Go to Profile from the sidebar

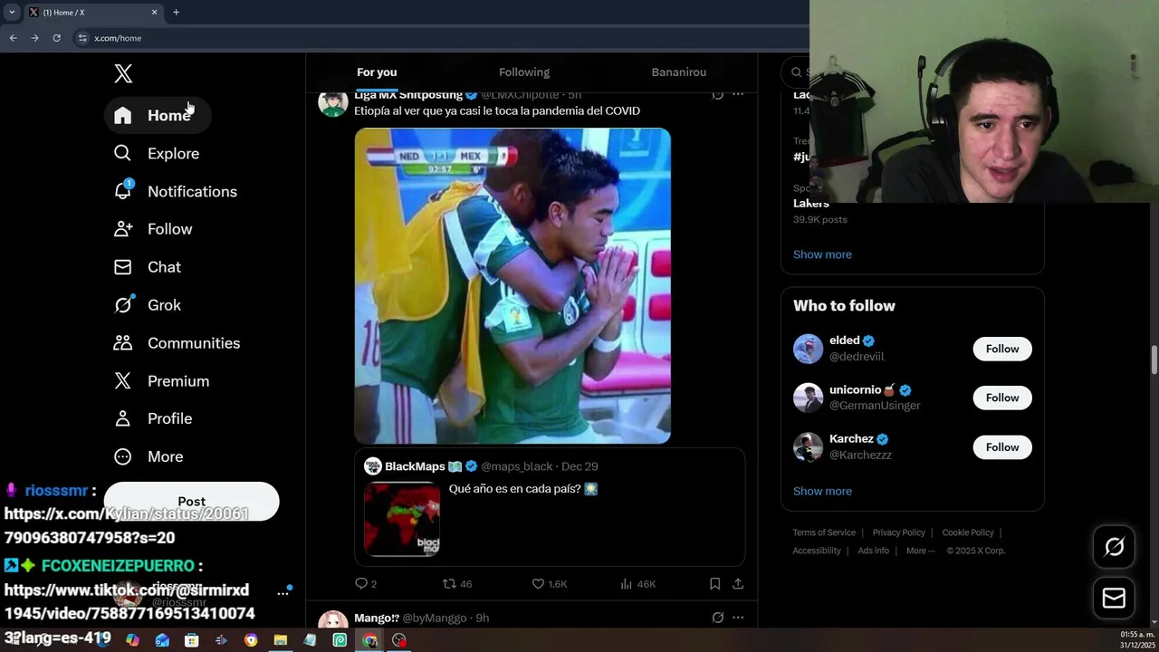click(x=153, y=418)
